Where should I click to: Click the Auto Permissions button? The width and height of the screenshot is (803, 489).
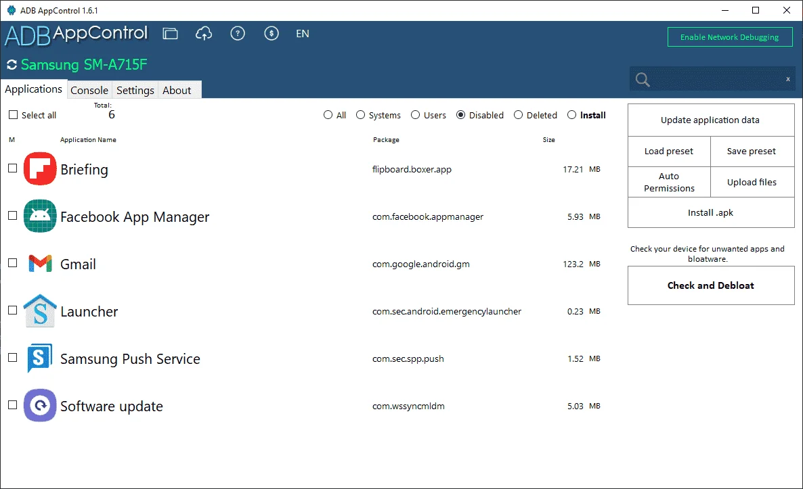(669, 182)
